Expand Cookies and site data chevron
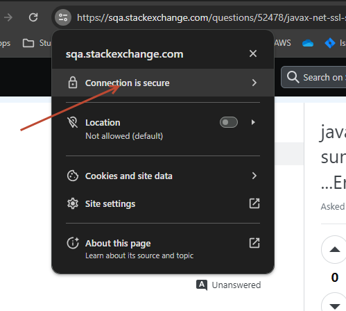This screenshot has height=311, width=346. [254, 176]
